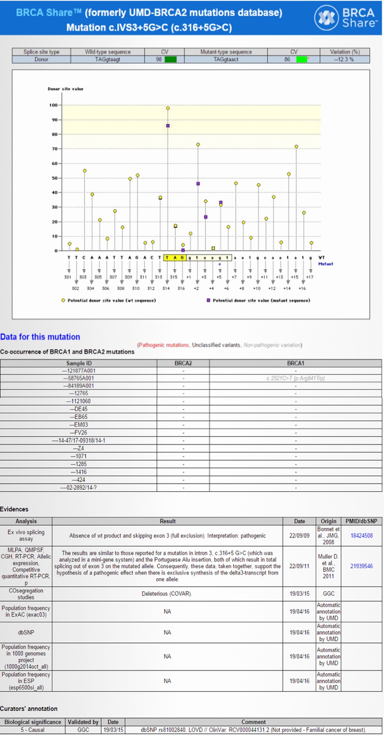
Task: Click sample ID Z4
Action: 79,449
